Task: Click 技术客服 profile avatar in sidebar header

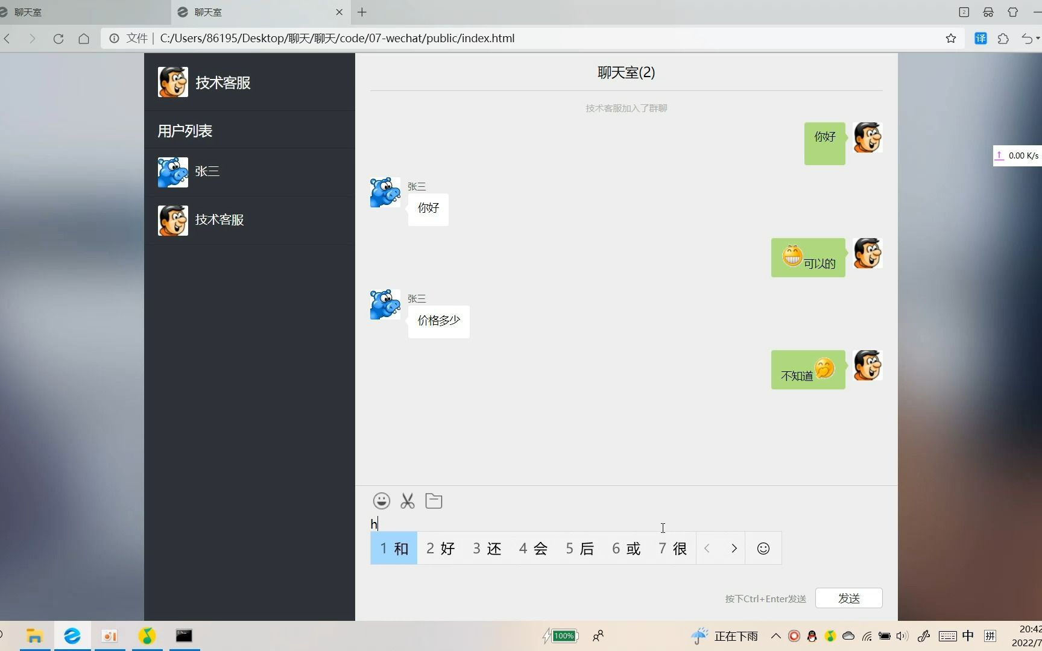Action: point(173,82)
